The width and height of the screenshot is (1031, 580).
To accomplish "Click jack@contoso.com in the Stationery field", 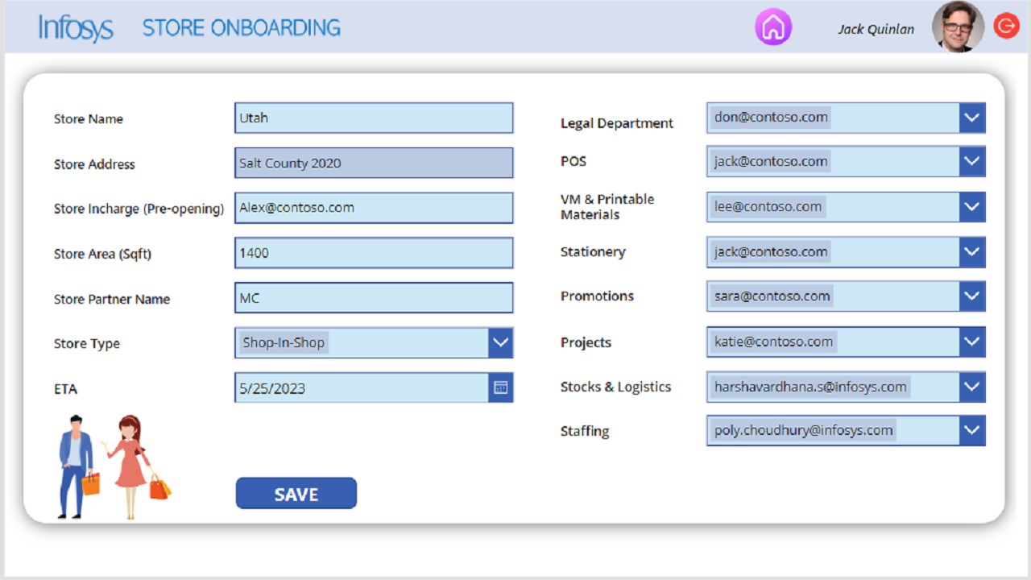I will pyautogui.click(x=771, y=252).
